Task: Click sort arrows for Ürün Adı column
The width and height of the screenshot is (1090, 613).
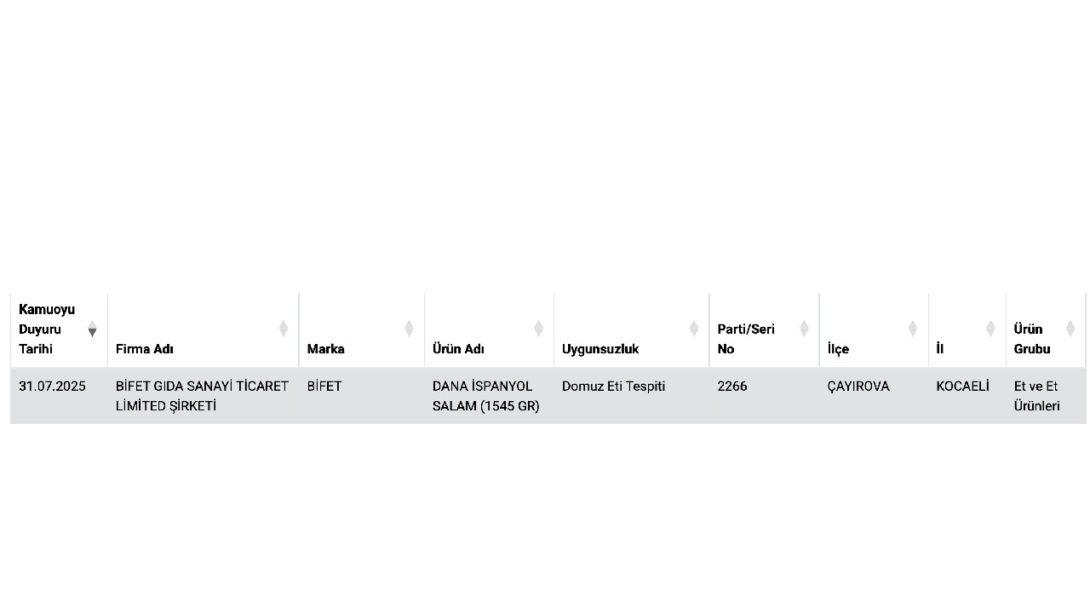Action: [x=538, y=329]
